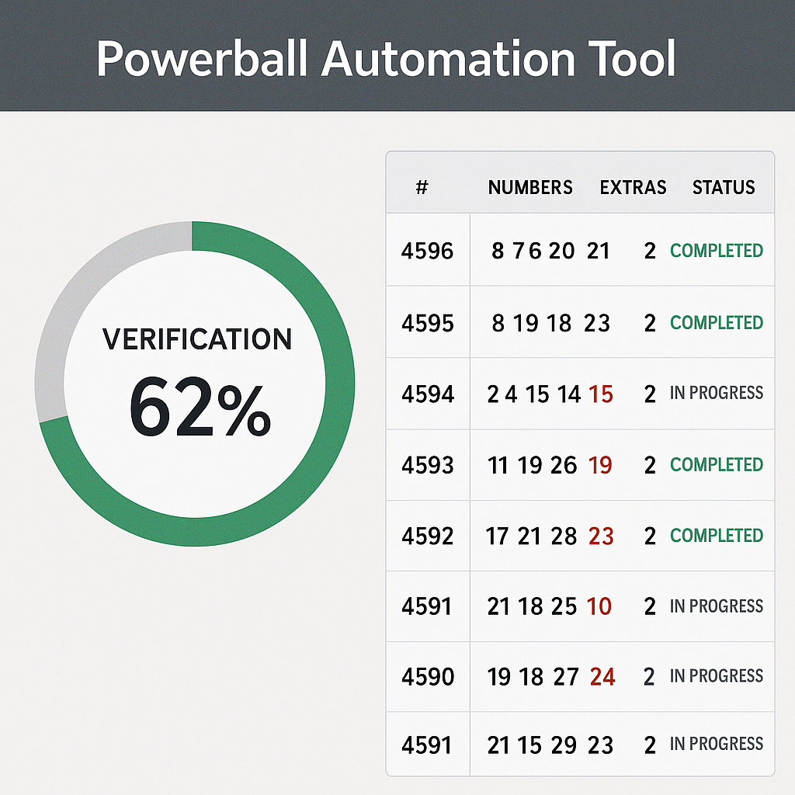Sort by the NUMBERS column header
The height and width of the screenshot is (795, 795).
530,188
